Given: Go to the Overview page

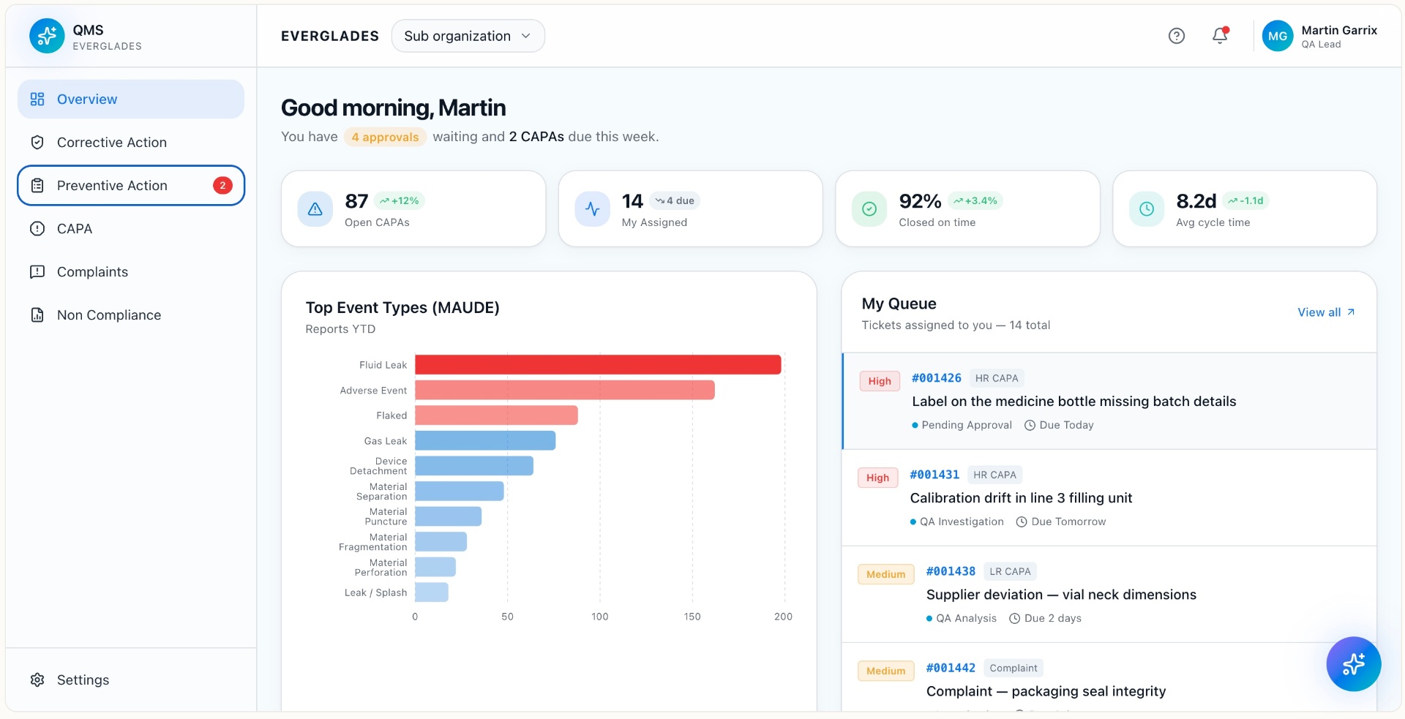Looking at the screenshot, I should [x=131, y=99].
